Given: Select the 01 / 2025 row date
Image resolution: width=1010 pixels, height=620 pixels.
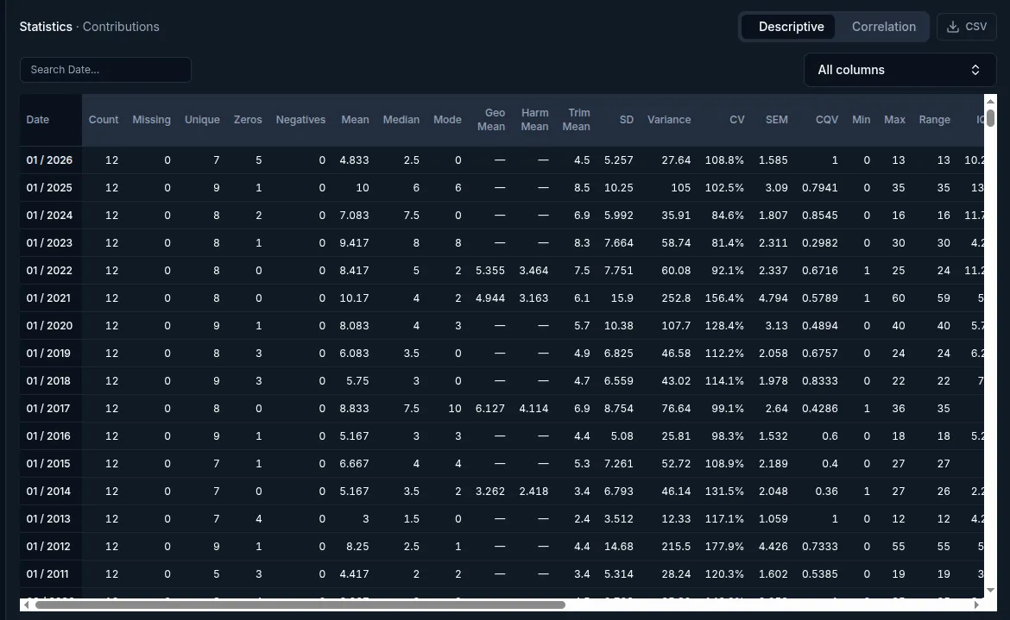Looking at the screenshot, I should (49, 188).
